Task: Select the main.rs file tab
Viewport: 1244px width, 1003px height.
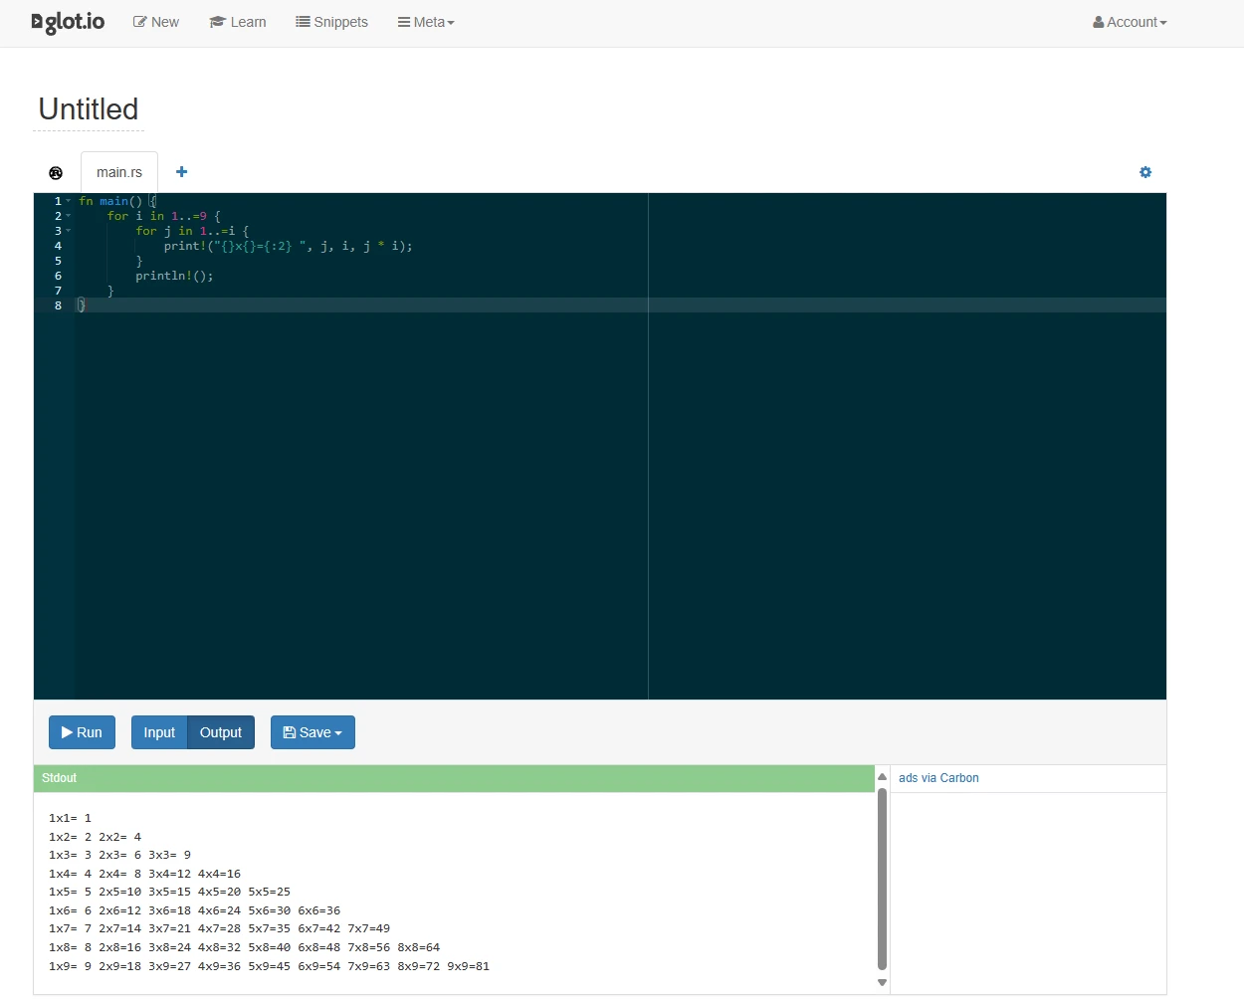Action: 119,172
